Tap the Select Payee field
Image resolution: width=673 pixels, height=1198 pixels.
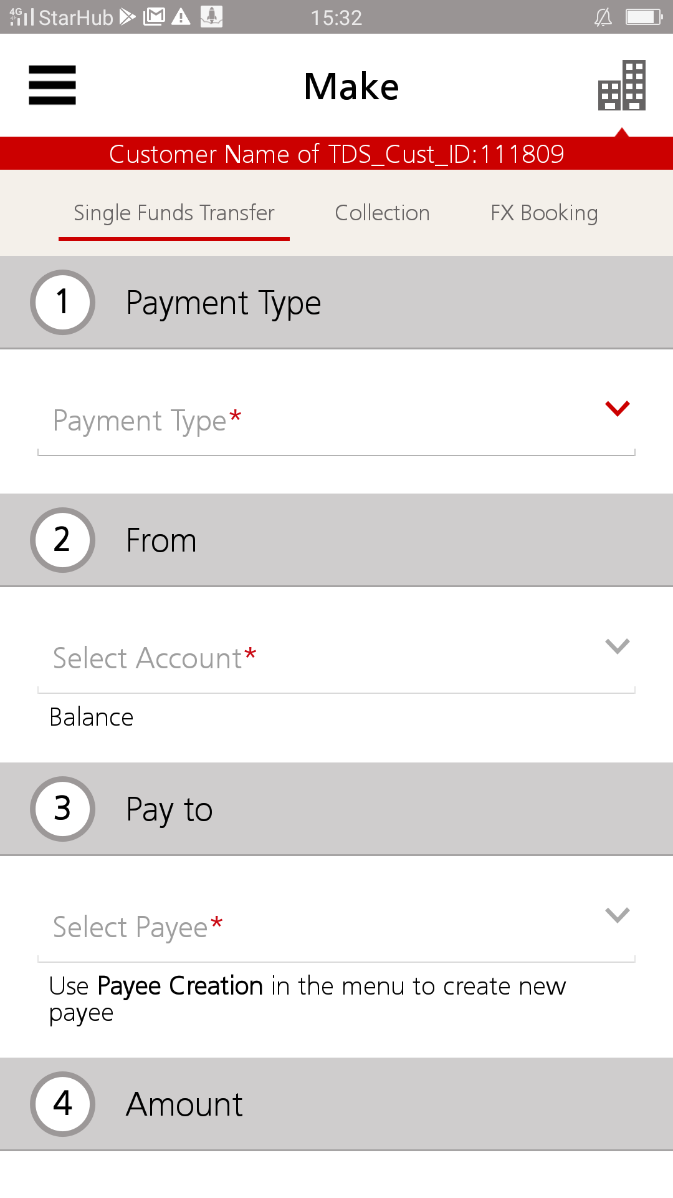pos(312,927)
